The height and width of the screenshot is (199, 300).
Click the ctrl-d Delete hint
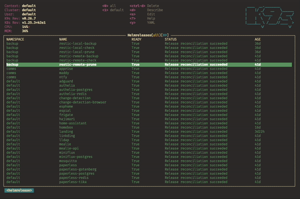point(144,5)
